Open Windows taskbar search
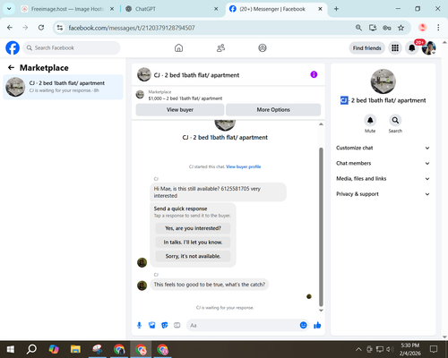 [x=31, y=349]
